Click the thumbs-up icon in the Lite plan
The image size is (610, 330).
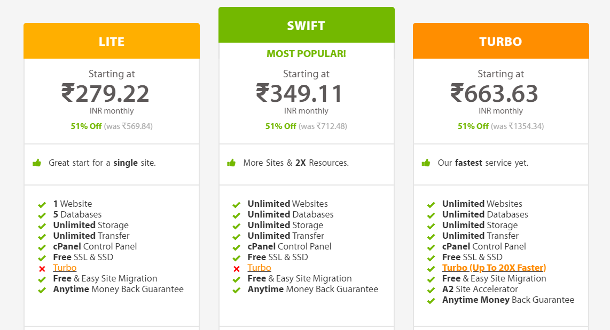coord(37,163)
